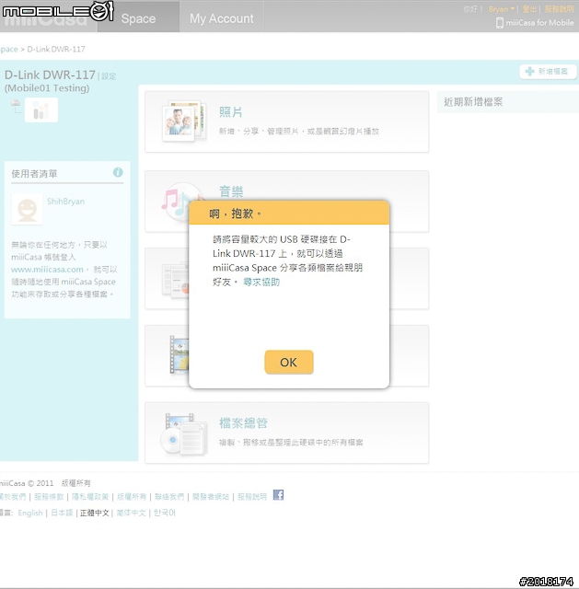Open 開發者網站 developer site link
579x589 pixels.
point(211,497)
